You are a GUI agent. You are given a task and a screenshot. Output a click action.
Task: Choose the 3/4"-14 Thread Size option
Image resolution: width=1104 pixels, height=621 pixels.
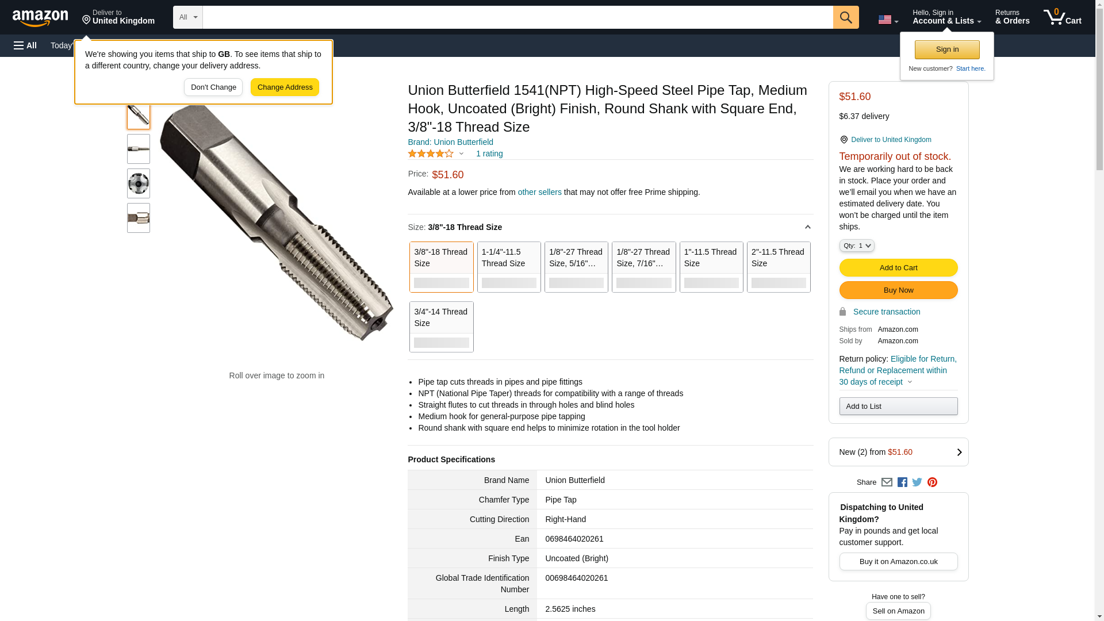441,327
